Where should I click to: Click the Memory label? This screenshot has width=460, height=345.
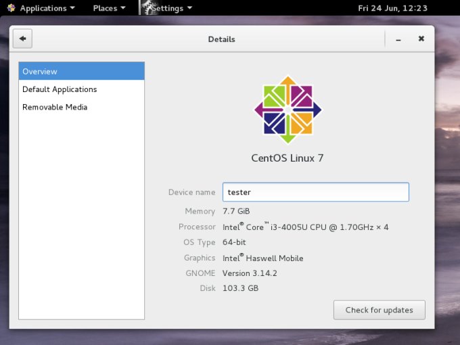200,211
